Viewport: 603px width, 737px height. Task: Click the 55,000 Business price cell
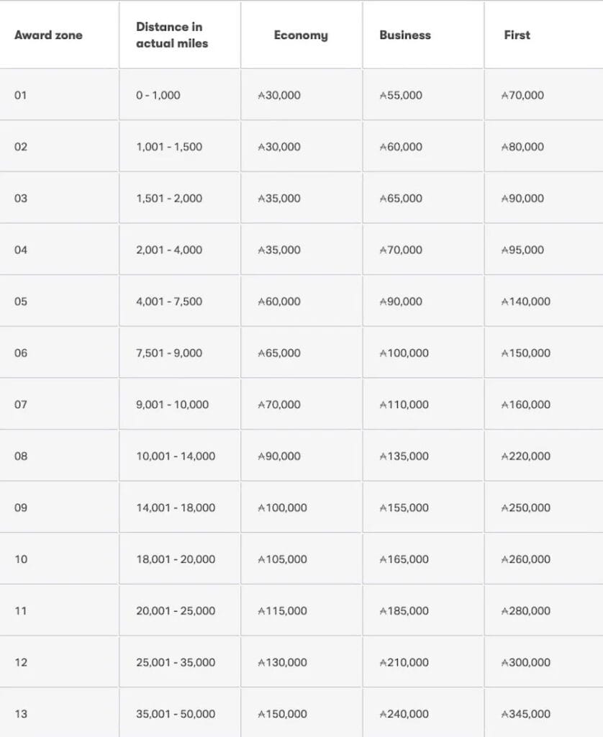tap(401, 95)
